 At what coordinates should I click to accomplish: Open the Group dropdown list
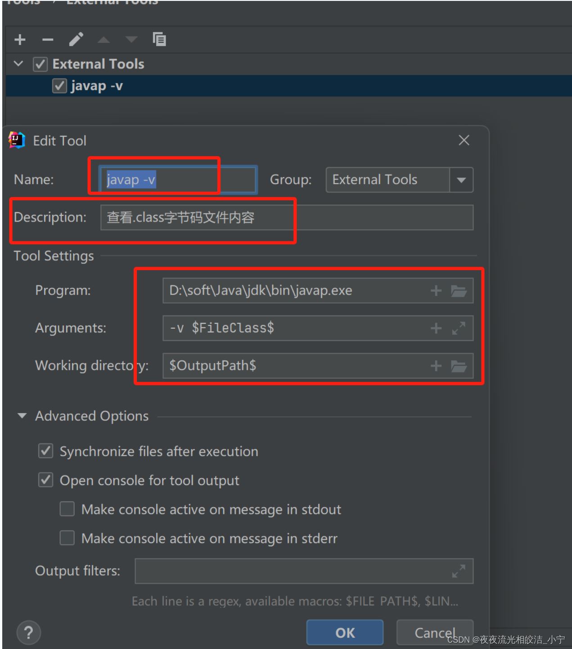(461, 180)
